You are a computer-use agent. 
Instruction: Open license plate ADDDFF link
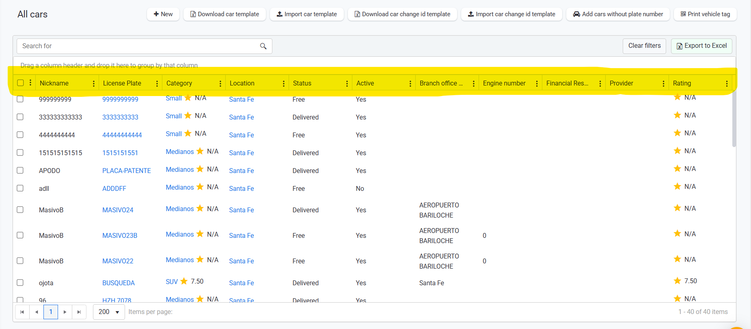(x=114, y=188)
